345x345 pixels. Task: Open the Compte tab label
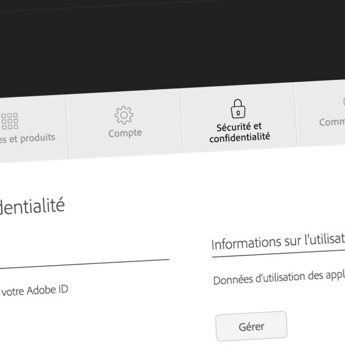click(125, 133)
